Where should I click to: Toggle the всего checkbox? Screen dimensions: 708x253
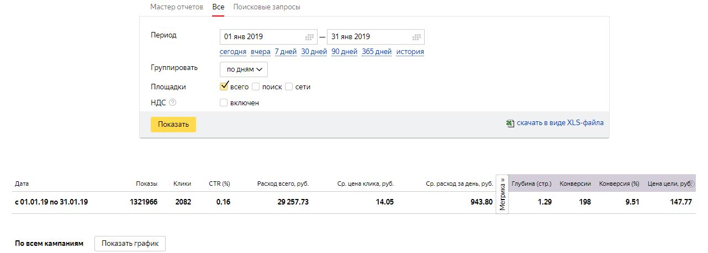224,86
